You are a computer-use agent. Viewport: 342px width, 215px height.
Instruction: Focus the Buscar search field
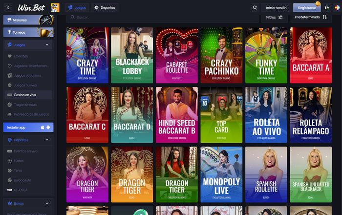[x=163, y=17]
